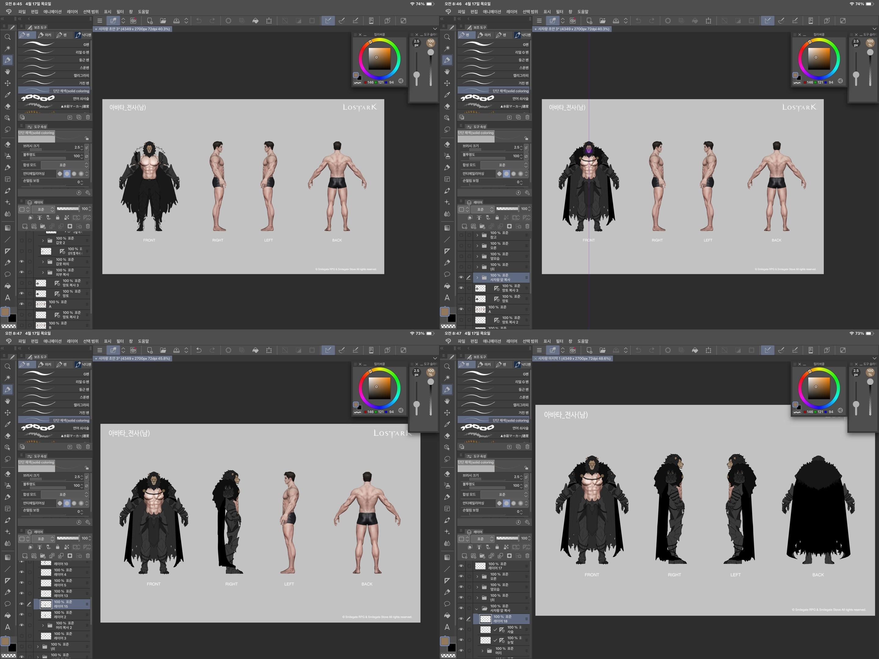Select Fill bucket tool in the 45.8% window
The image size is (879, 659).
click(x=8, y=615)
